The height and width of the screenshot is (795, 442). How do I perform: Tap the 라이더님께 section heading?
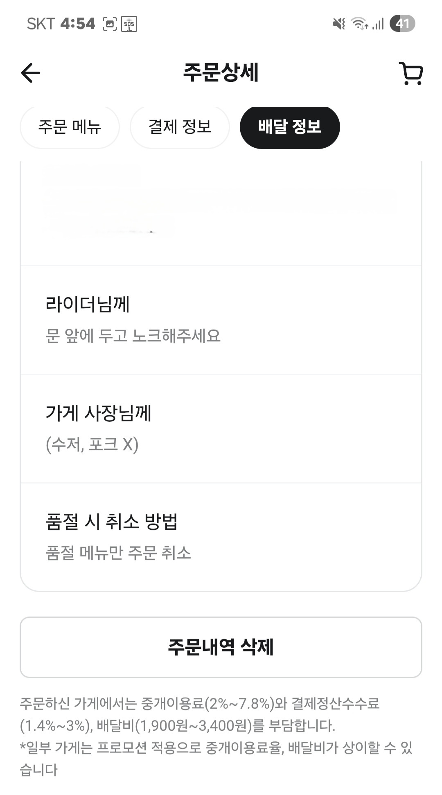(88, 304)
